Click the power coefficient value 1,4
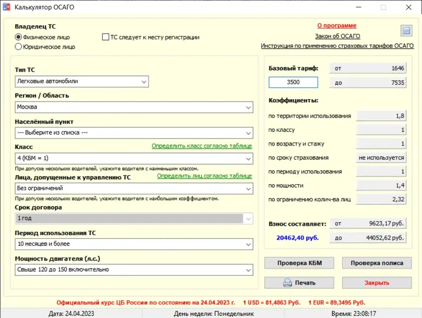422x318 pixels. (381, 185)
